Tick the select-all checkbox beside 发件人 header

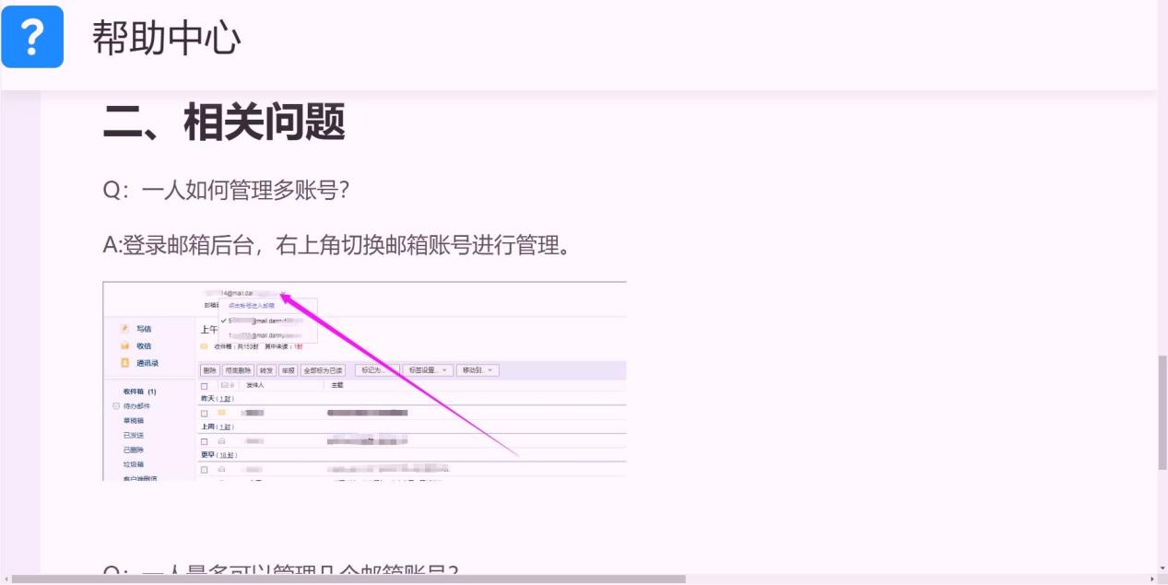pyautogui.click(x=205, y=386)
